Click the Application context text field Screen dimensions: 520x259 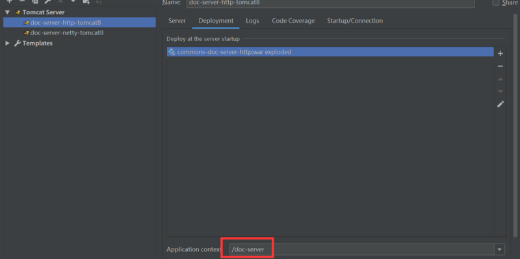(361, 249)
